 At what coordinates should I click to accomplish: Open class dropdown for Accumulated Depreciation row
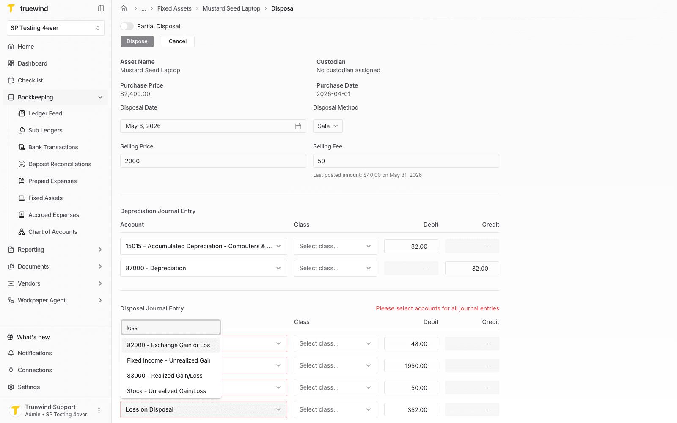tap(336, 246)
